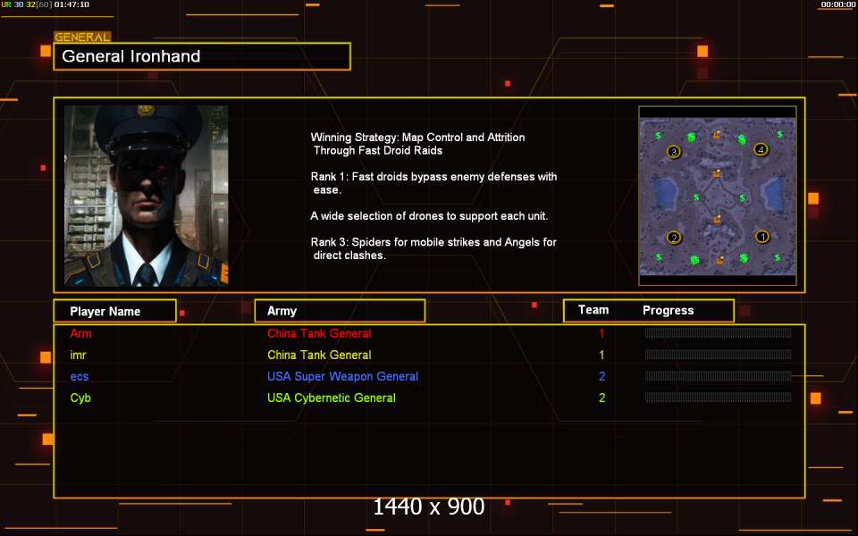Click team number for player Arm
Image resolution: width=858 pixels, height=536 pixels.
(x=601, y=333)
